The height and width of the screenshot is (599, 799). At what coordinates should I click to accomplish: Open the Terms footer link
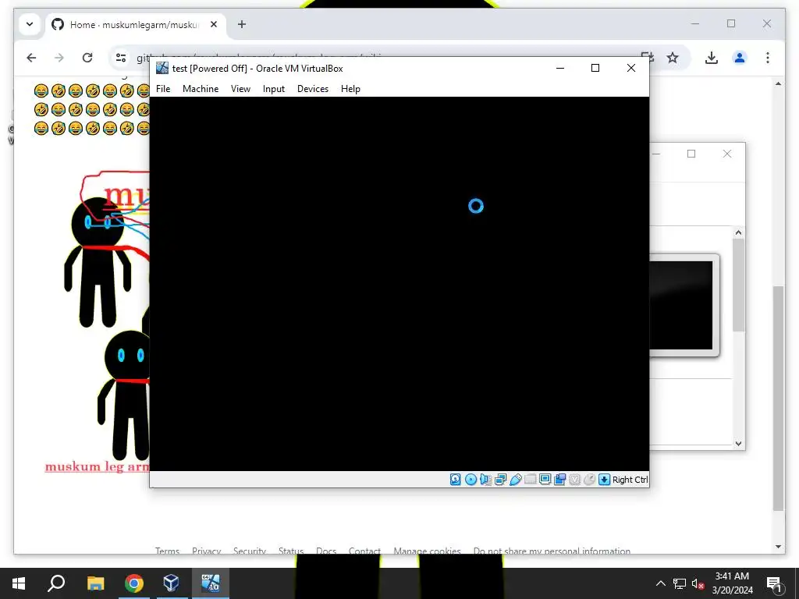point(167,550)
